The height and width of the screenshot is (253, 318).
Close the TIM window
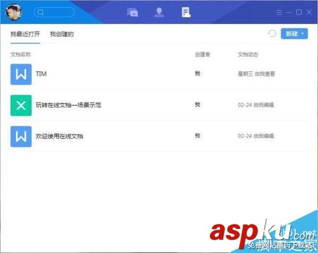click(309, 12)
